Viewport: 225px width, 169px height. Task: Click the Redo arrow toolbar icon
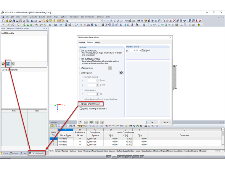[x=36, y=21]
